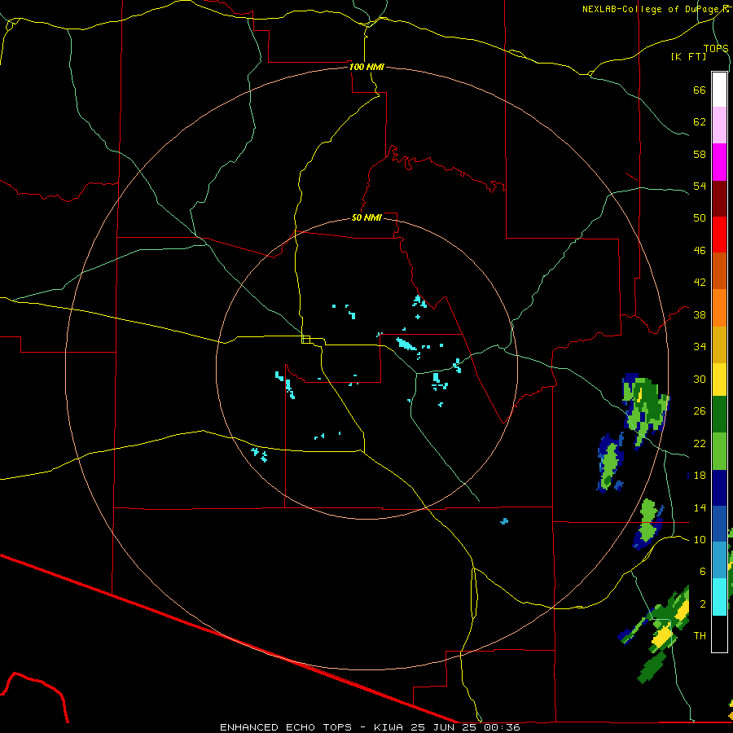Click the navy 22 K FT legend swatch
Screen dimensions: 733x733
[719, 488]
